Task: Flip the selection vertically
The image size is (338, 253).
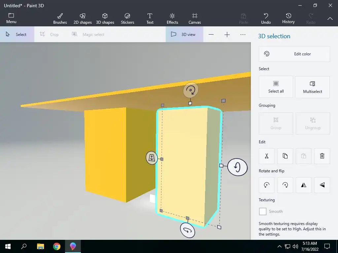Action: point(322,185)
